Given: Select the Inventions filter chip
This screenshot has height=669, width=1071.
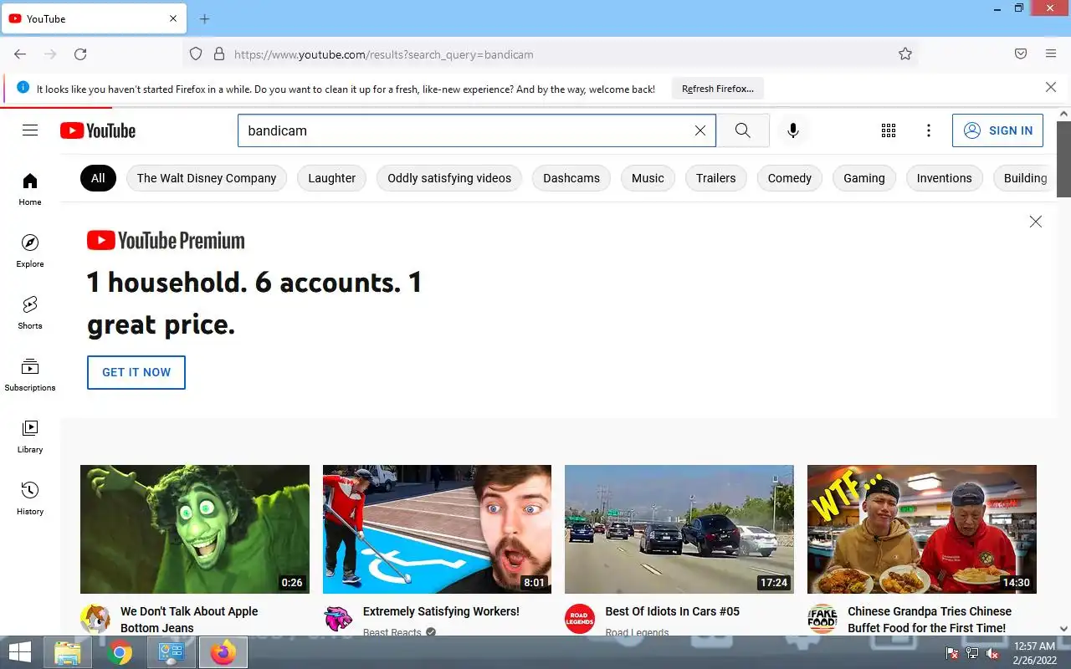Looking at the screenshot, I should (945, 178).
